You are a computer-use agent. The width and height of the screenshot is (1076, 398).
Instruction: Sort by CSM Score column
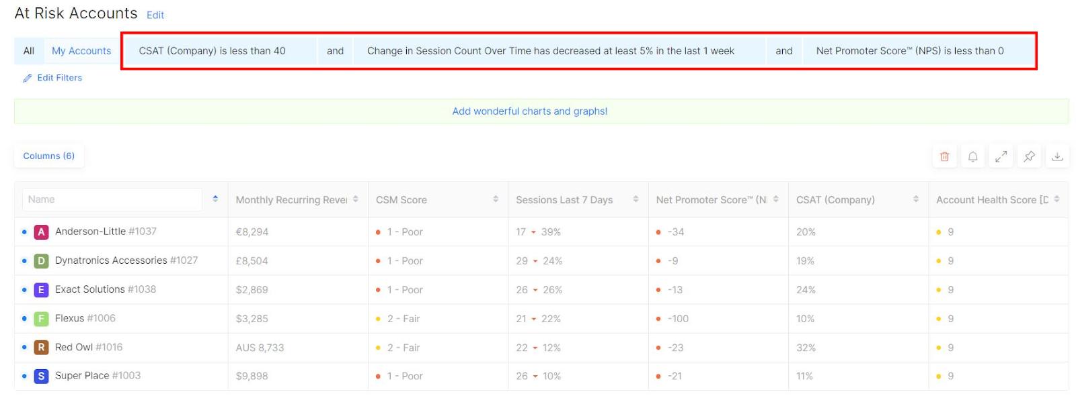click(496, 199)
